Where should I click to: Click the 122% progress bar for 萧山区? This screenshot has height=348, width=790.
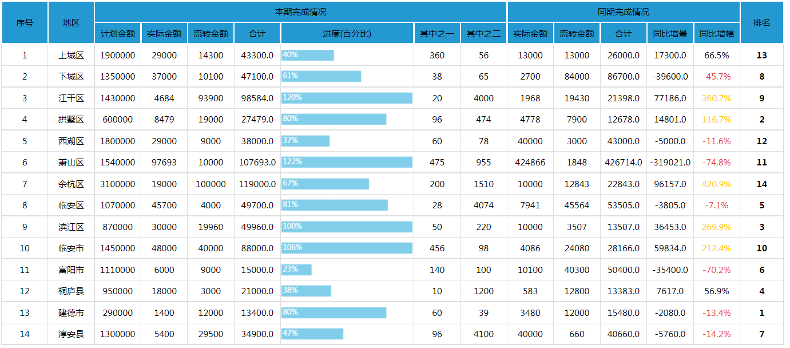click(347, 163)
